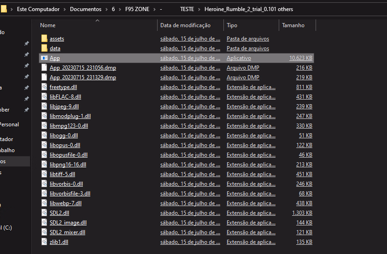
Task: Click Aplicativo type of App row
Action: pyautogui.click(x=239, y=58)
